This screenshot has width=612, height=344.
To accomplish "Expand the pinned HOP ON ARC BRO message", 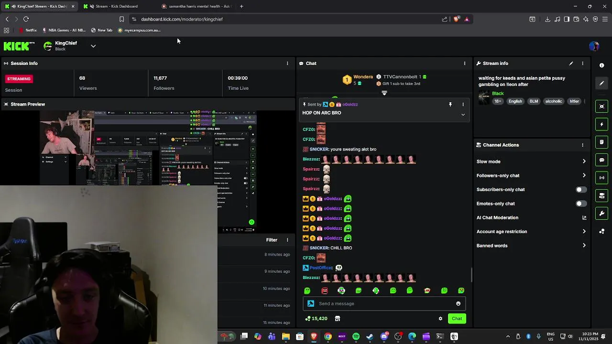I will tap(463, 115).
